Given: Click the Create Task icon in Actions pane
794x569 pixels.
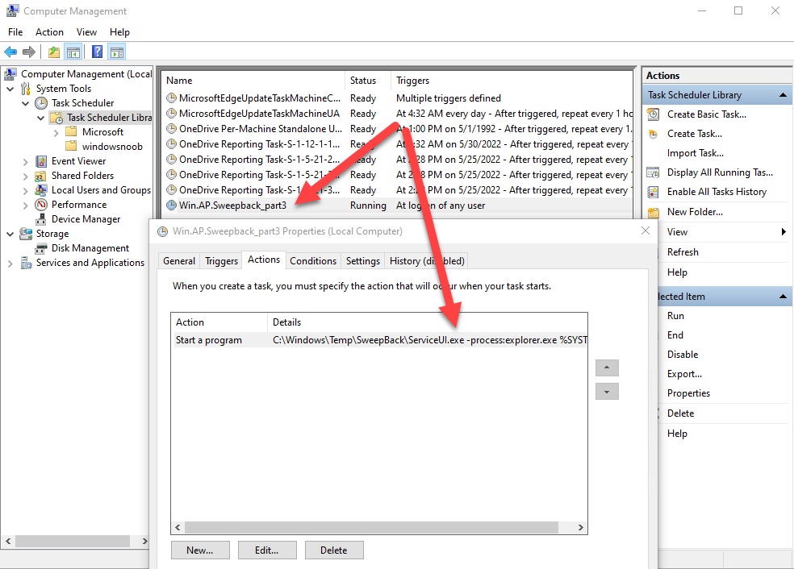Looking at the screenshot, I should point(654,134).
